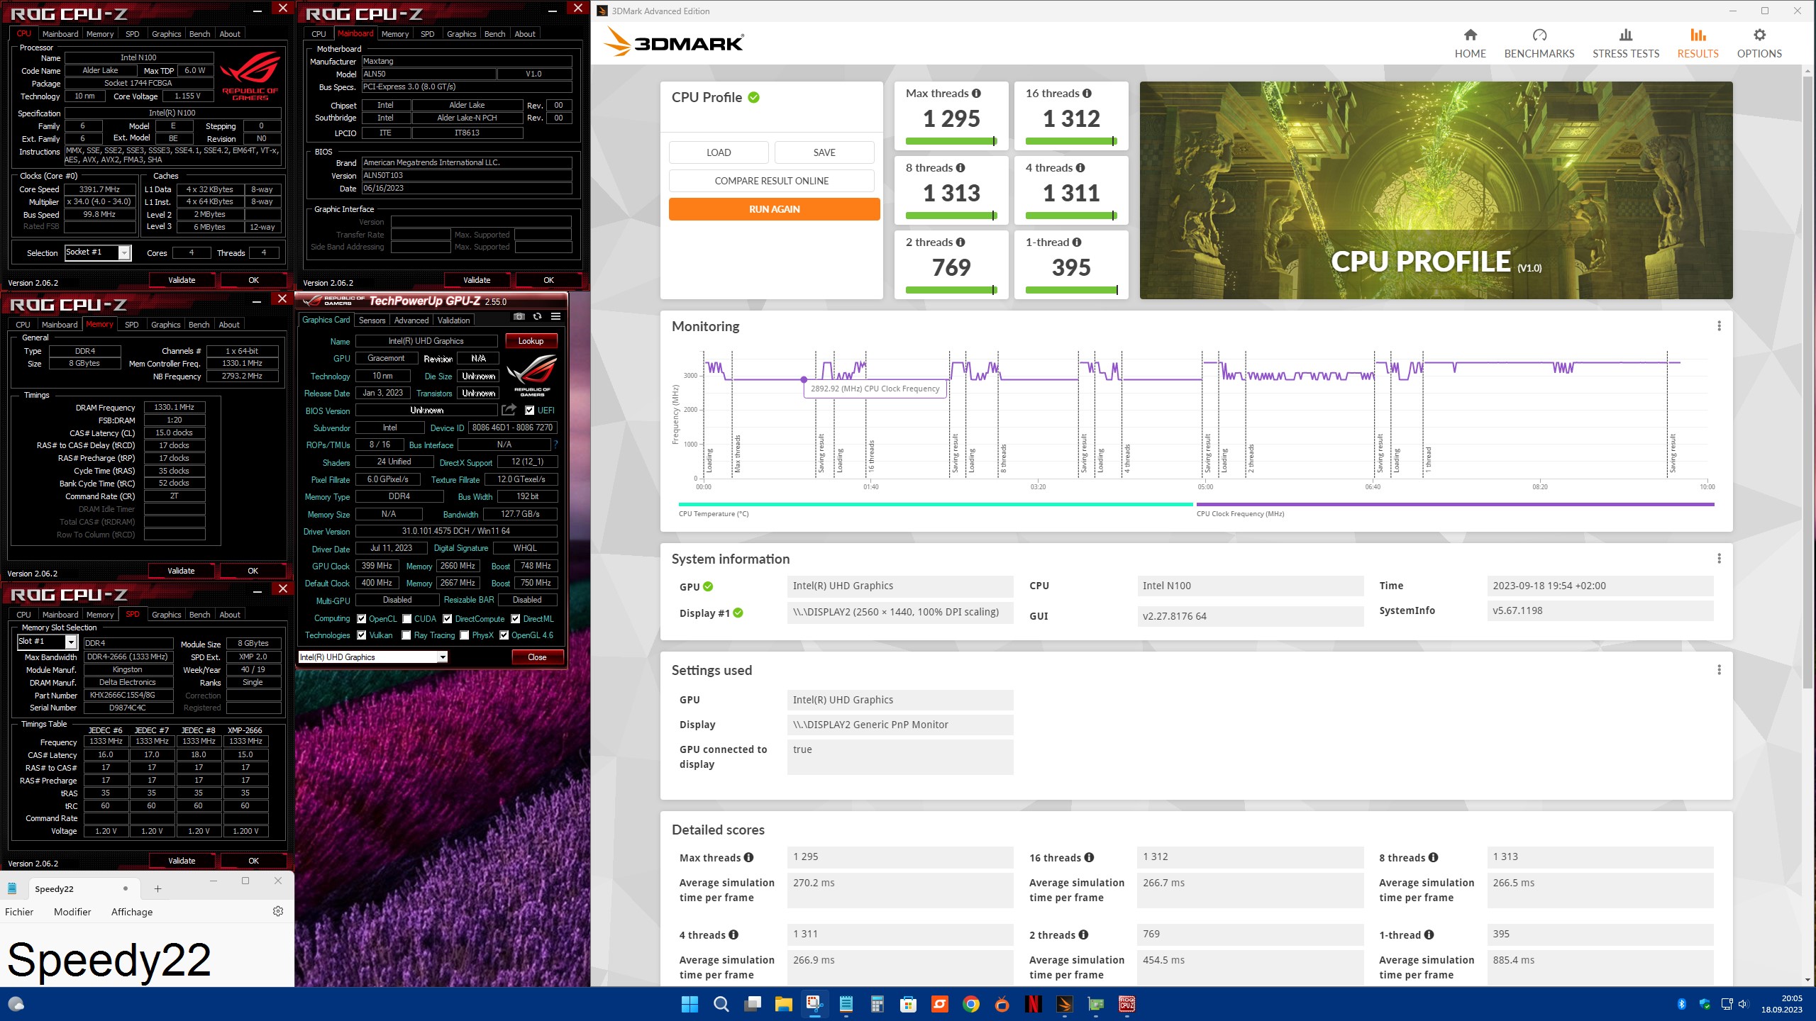1816x1021 pixels.
Task: Show info icon beside 2 threads score card
Action: (960, 242)
